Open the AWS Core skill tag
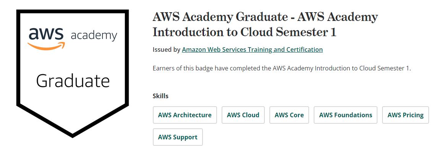 (289, 115)
